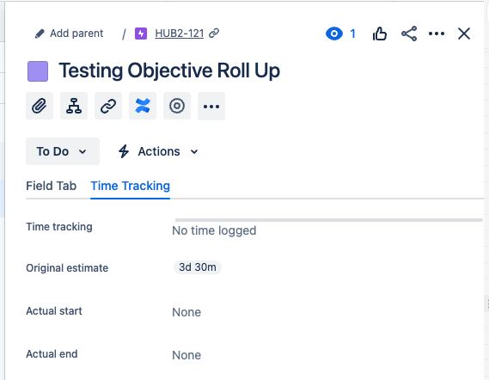Click the goal target icon
The image size is (489, 380).
click(177, 106)
